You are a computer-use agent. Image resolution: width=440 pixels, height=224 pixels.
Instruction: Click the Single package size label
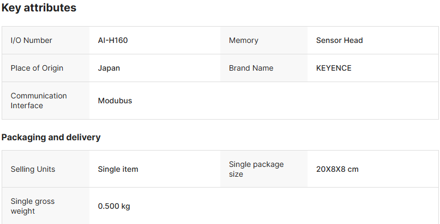click(256, 169)
